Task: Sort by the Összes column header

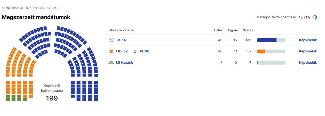Action: point(248,30)
